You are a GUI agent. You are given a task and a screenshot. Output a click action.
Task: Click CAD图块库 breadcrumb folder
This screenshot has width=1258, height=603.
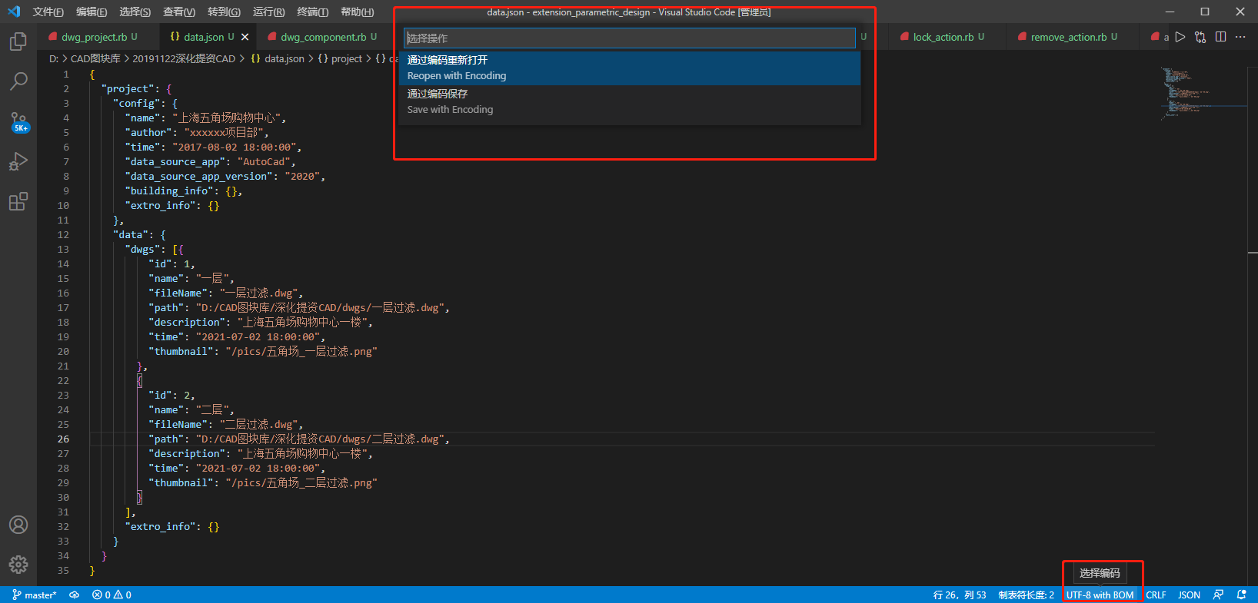pos(95,58)
